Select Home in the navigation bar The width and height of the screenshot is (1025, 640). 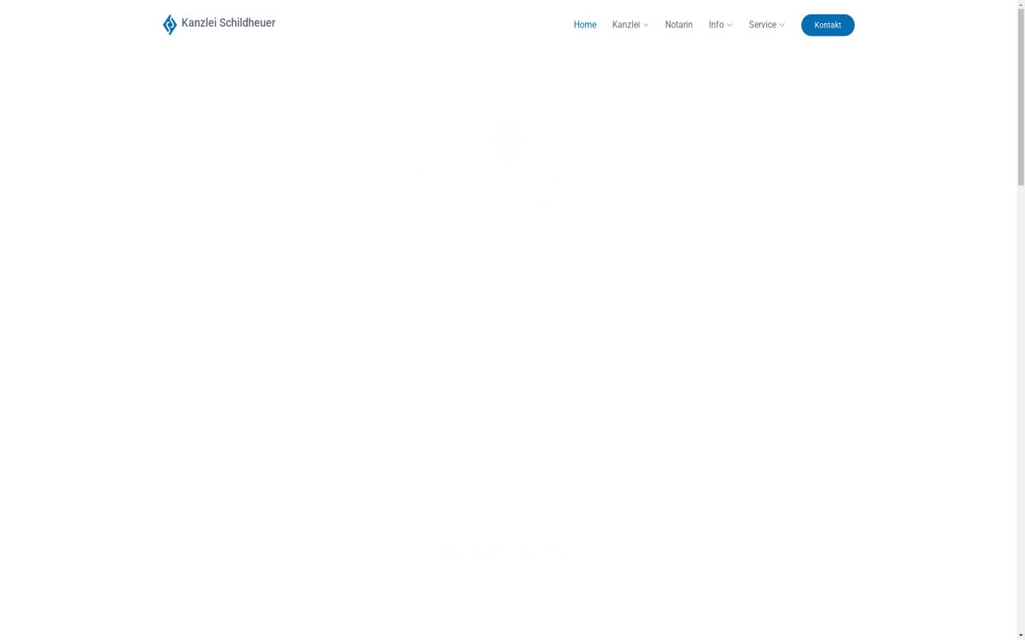click(585, 25)
